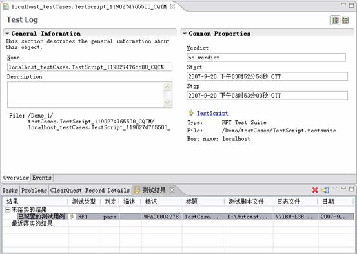This screenshot has height=254, width=357.
Task: Click the RFT type icon in result row
Action: [72, 217]
